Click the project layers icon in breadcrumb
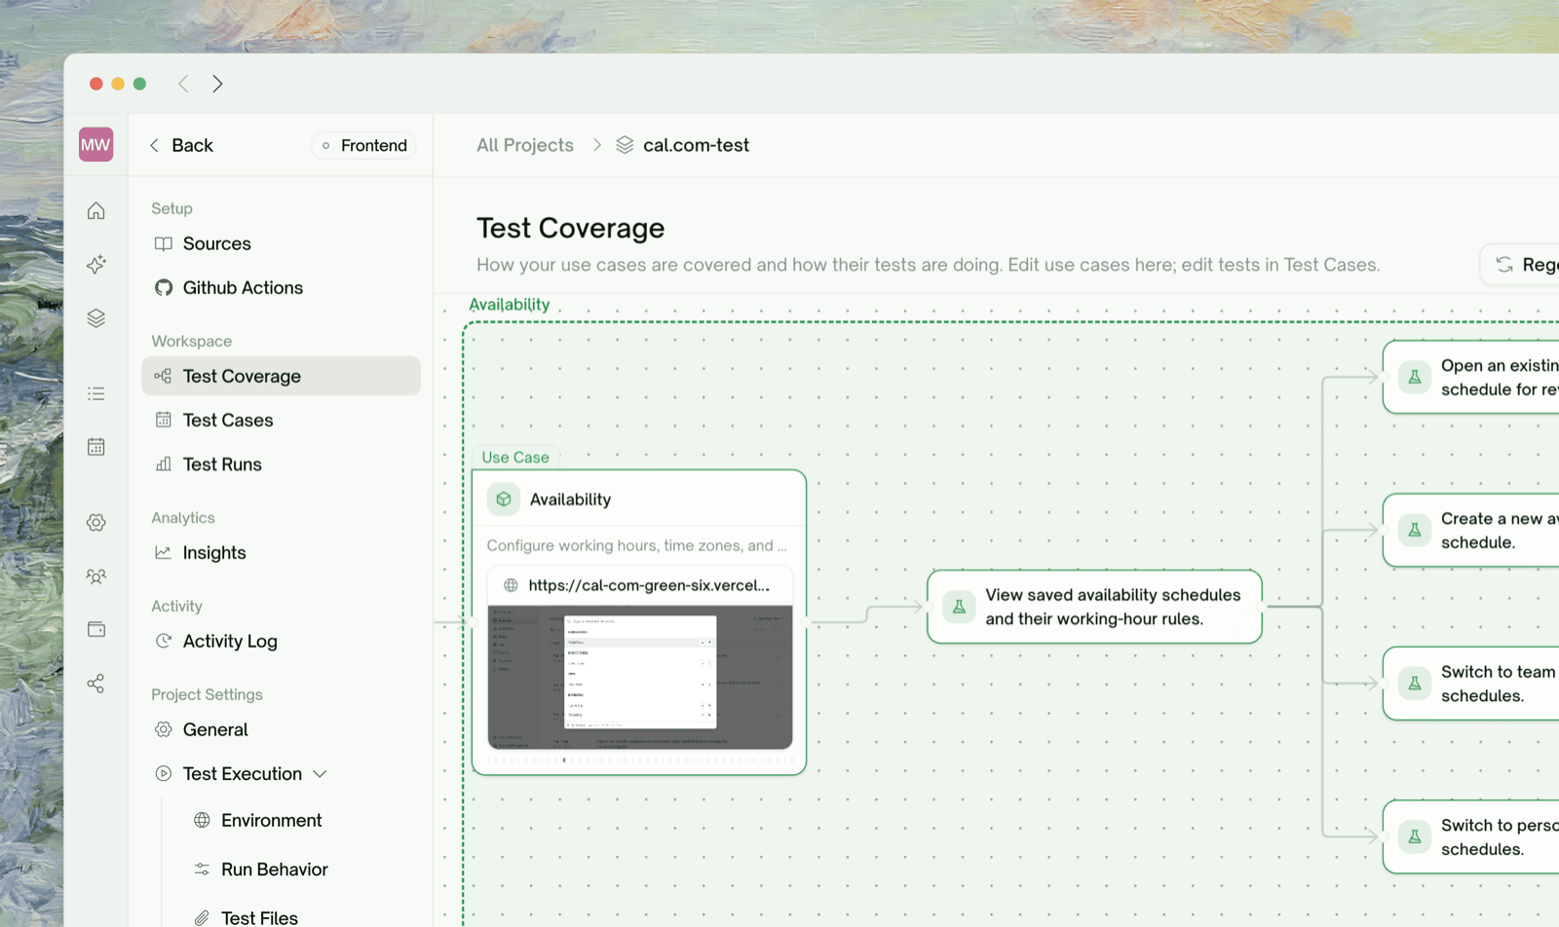Screen dimensions: 1559x927 (x=625, y=145)
